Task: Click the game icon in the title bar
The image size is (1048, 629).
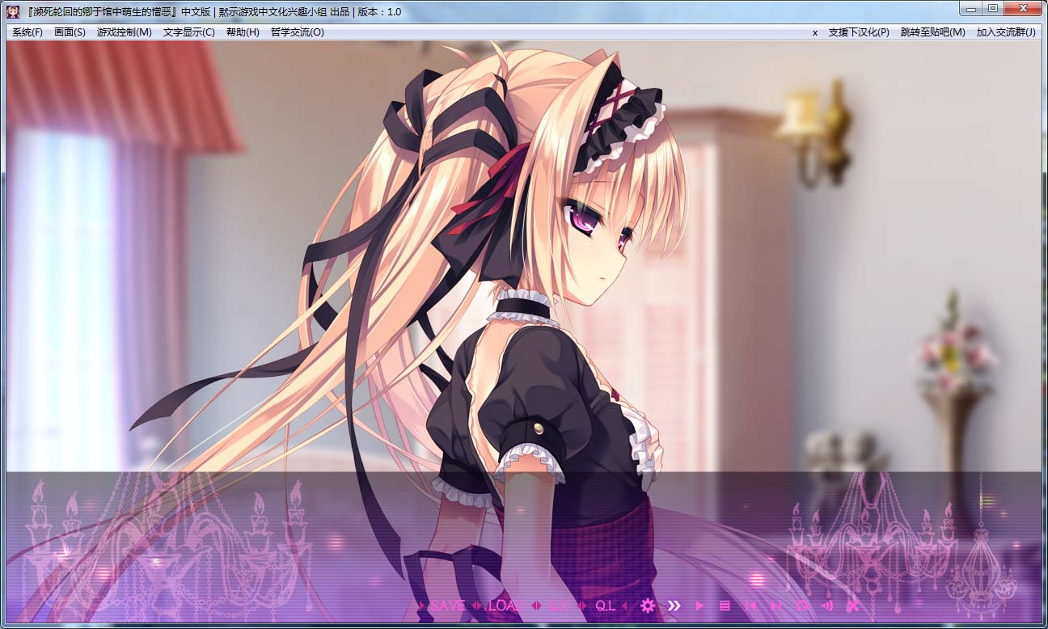Action: [14, 11]
